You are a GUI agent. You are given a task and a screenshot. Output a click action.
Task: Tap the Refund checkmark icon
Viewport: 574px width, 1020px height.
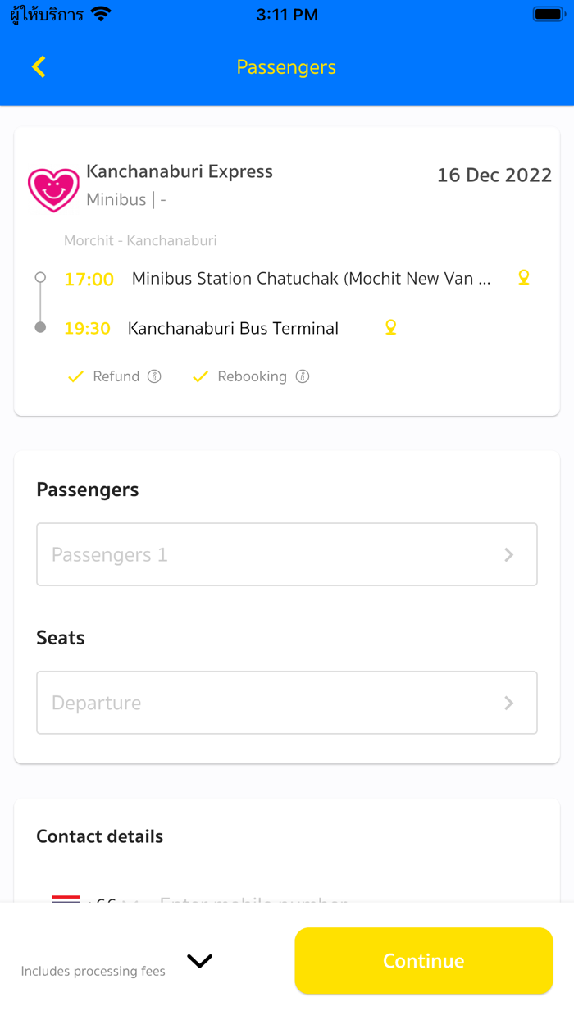point(76,376)
